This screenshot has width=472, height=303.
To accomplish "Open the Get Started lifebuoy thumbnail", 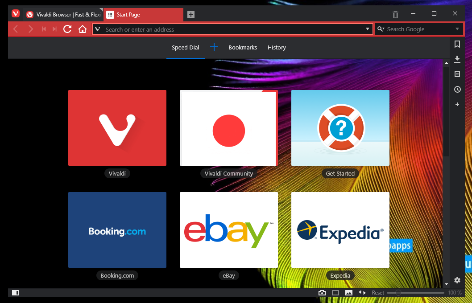I will pyautogui.click(x=340, y=128).
